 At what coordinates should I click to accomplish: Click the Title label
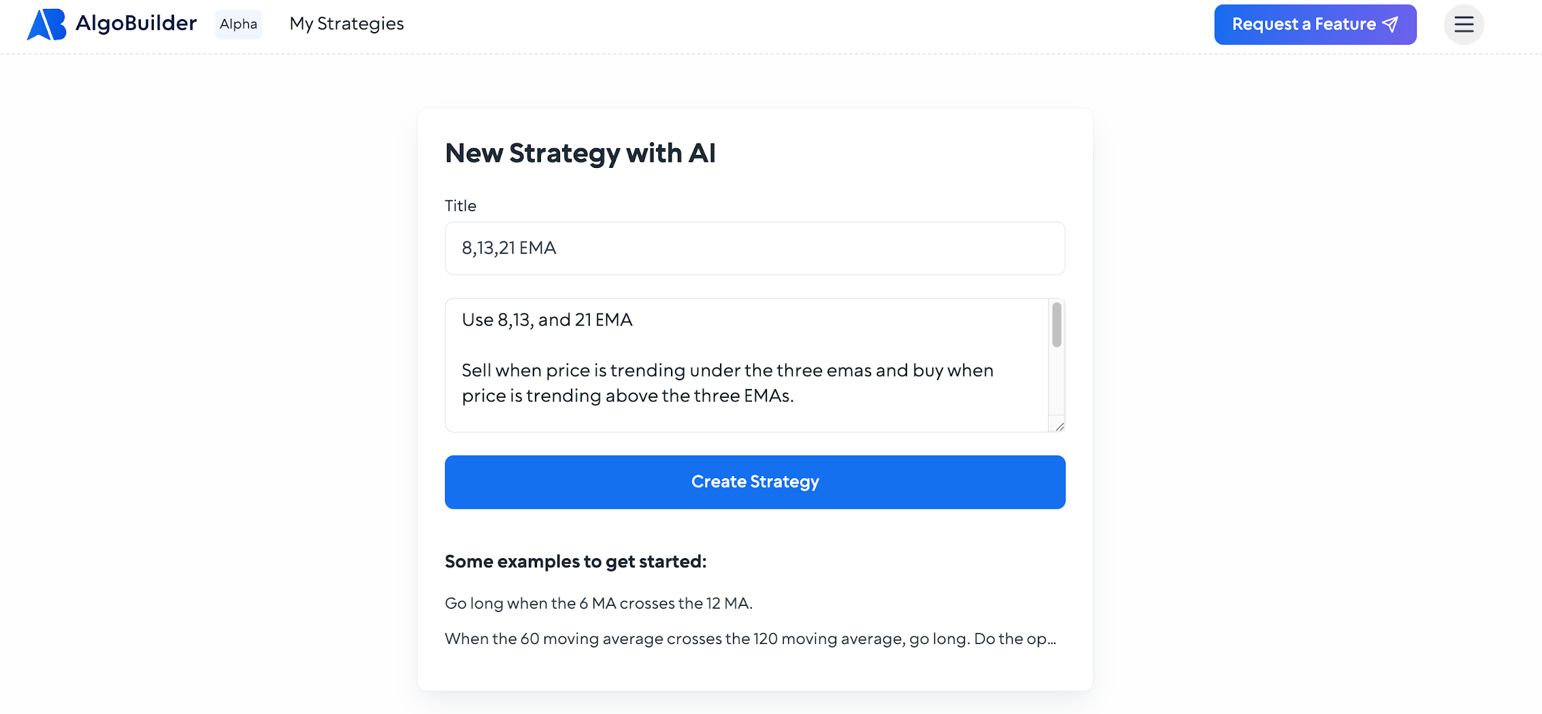(461, 205)
